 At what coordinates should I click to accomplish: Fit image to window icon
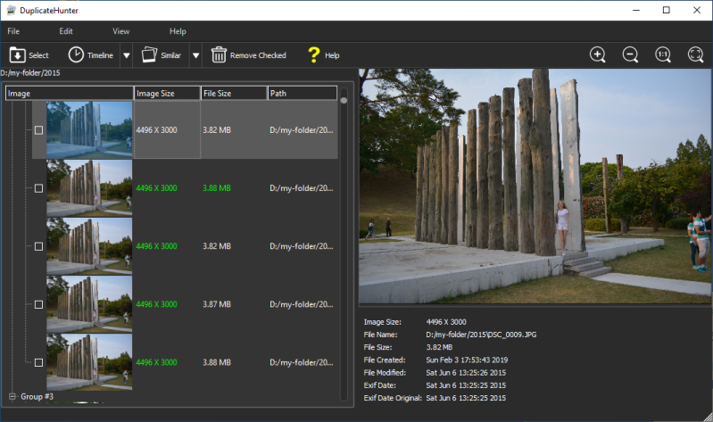pos(696,54)
